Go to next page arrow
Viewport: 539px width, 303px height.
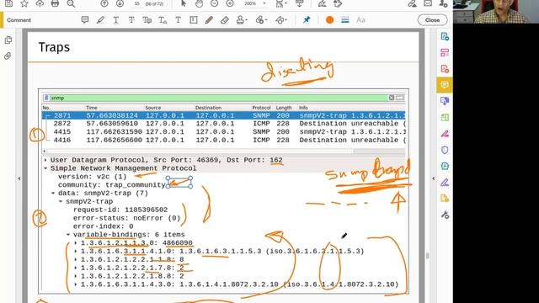(x=120, y=3)
